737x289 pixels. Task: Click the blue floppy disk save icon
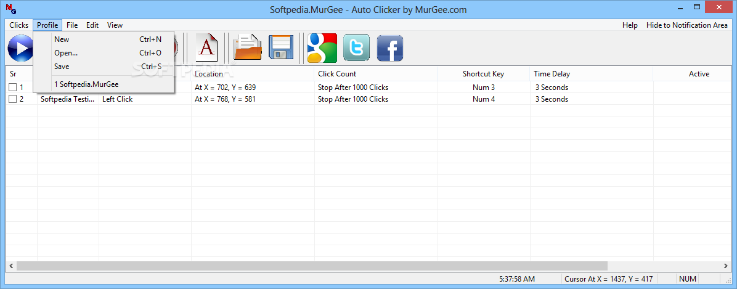click(281, 47)
